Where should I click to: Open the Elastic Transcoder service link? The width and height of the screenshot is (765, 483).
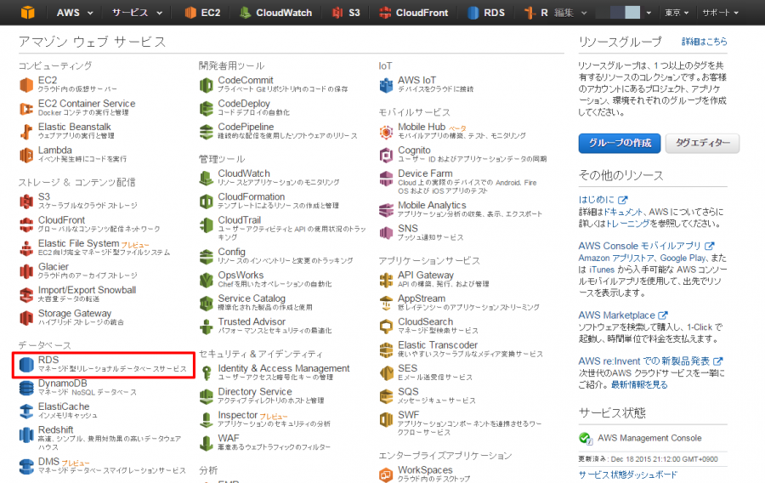coord(438,345)
